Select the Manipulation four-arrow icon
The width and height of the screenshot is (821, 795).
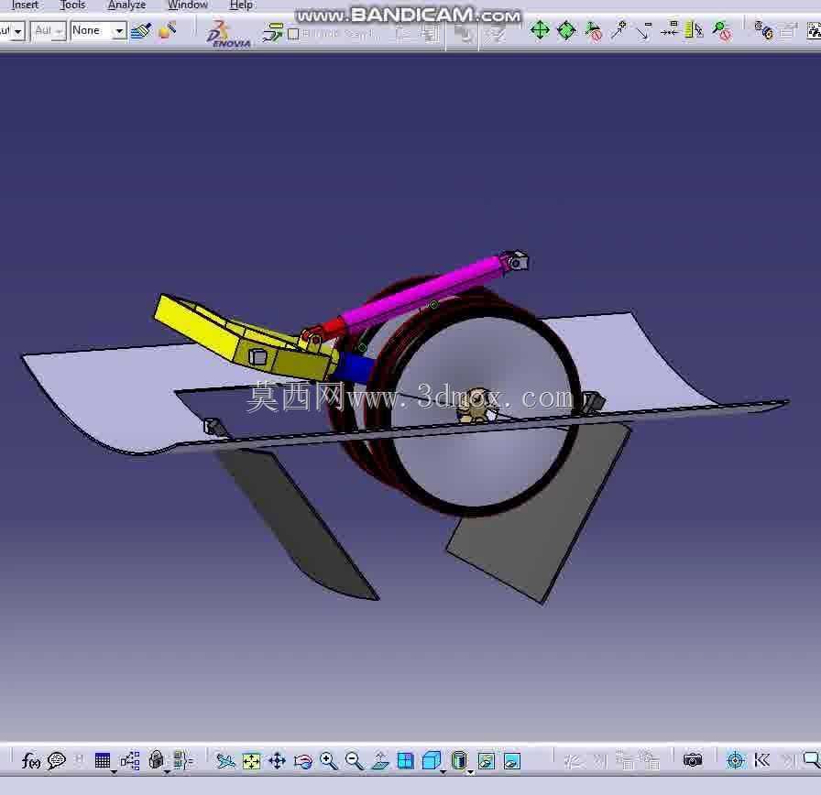click(x=540, y=30)
